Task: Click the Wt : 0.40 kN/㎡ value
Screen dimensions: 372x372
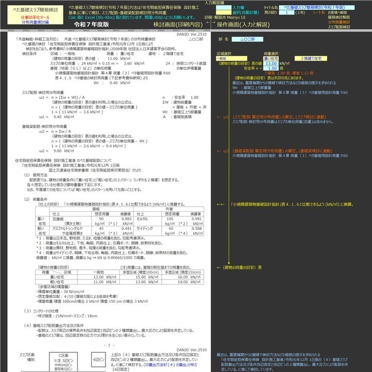Action: tap(112, 83)
